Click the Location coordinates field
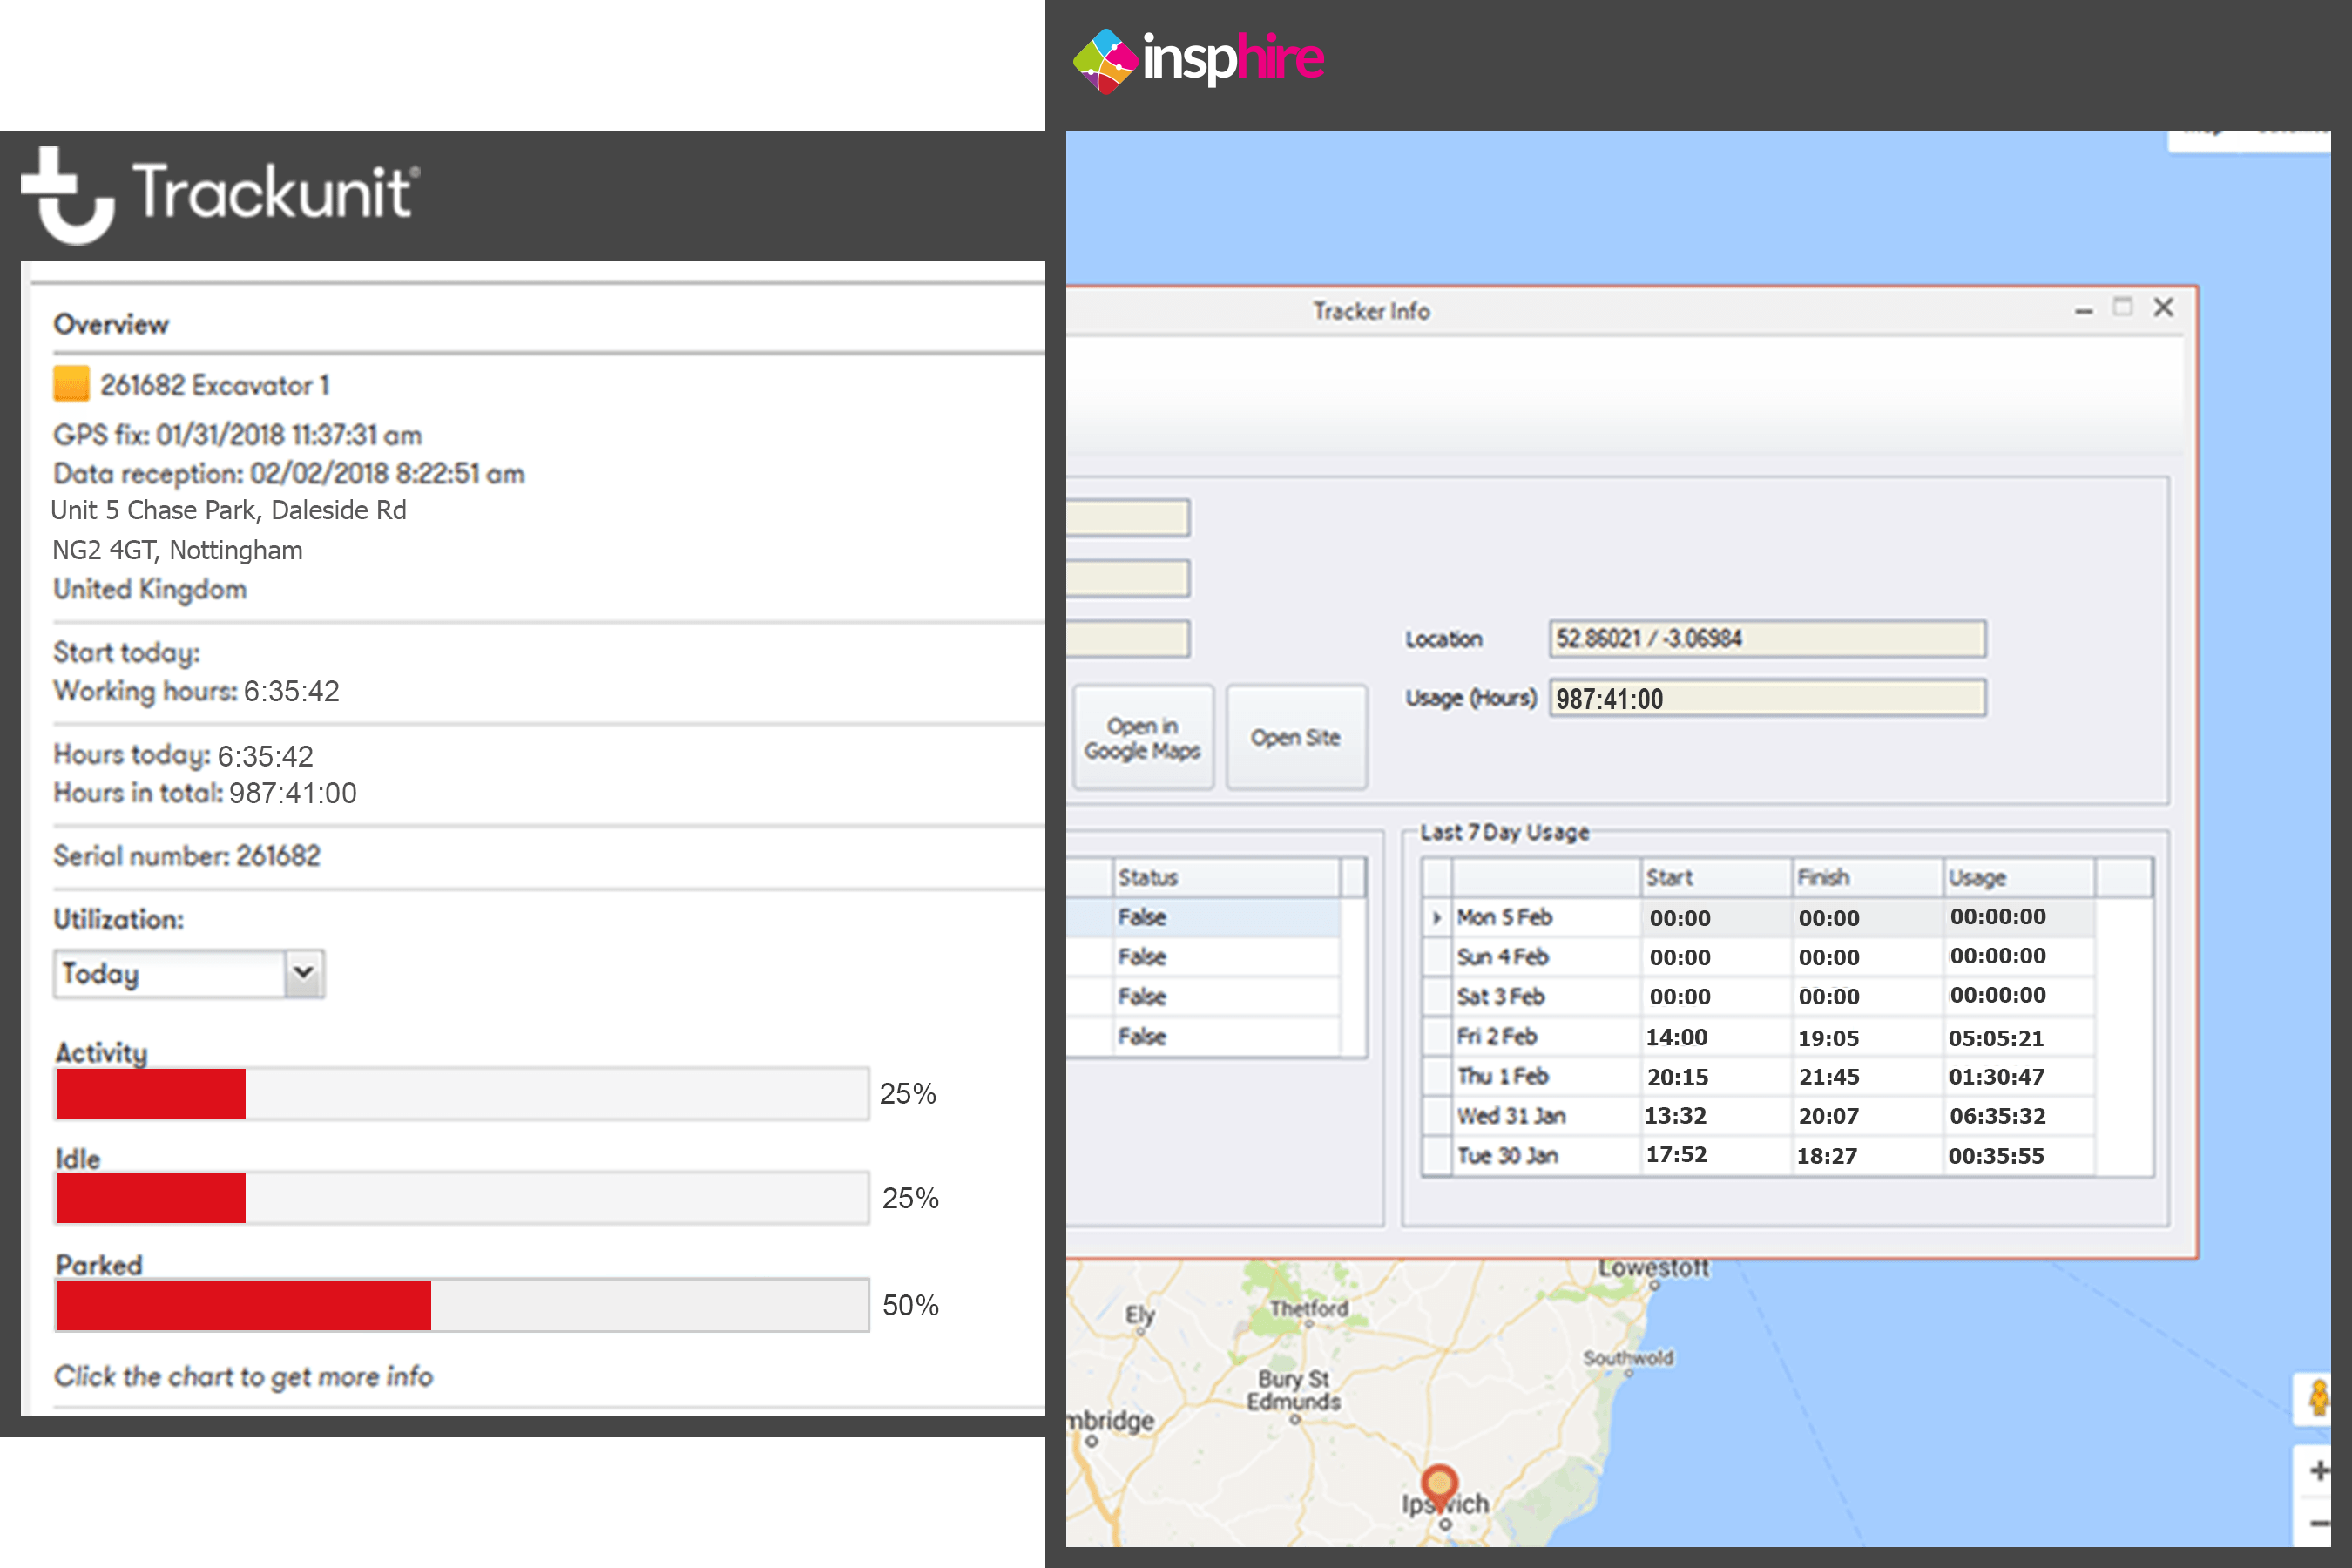 1767,639
